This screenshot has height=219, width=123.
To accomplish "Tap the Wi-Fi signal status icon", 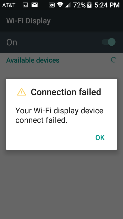I will click(x=60, y=5).
